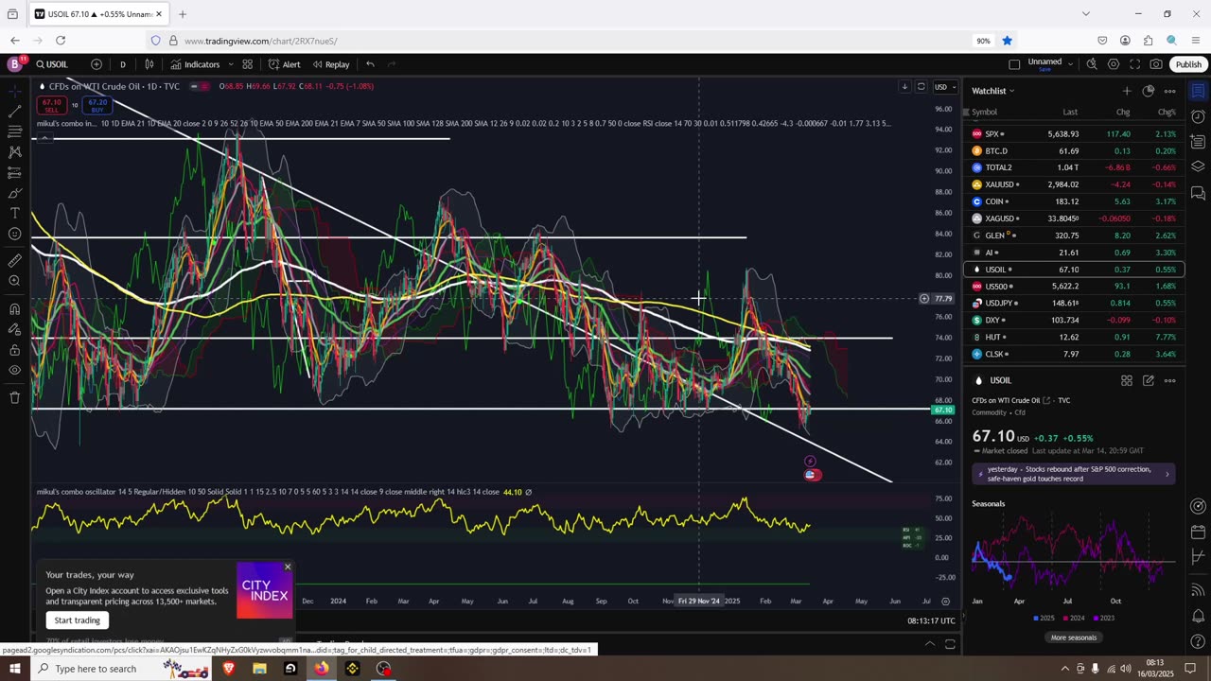Open the browser tab list dropdown

pyautogui.click(x=1086, y=13)
